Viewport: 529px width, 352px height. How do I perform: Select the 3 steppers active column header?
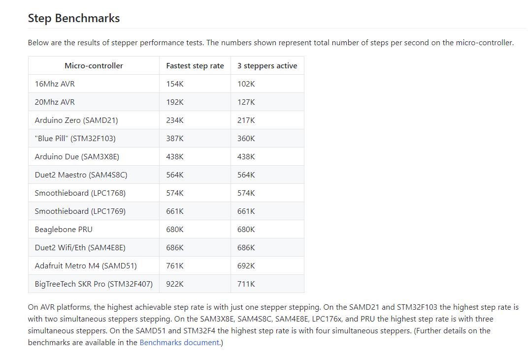(267, 66)
